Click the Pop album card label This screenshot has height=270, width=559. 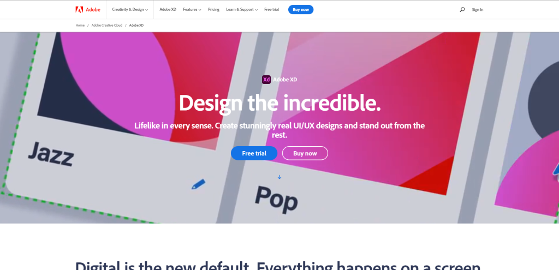pos(276,199)
